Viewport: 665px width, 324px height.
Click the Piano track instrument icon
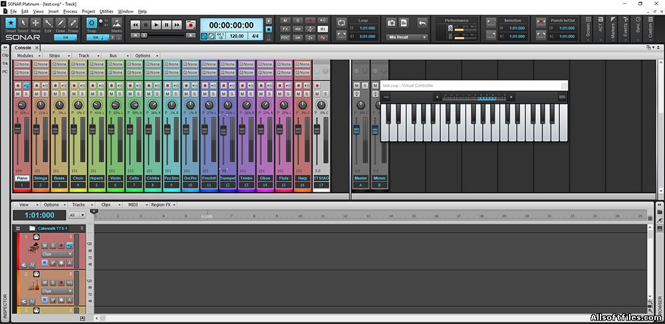coord(34,247)
